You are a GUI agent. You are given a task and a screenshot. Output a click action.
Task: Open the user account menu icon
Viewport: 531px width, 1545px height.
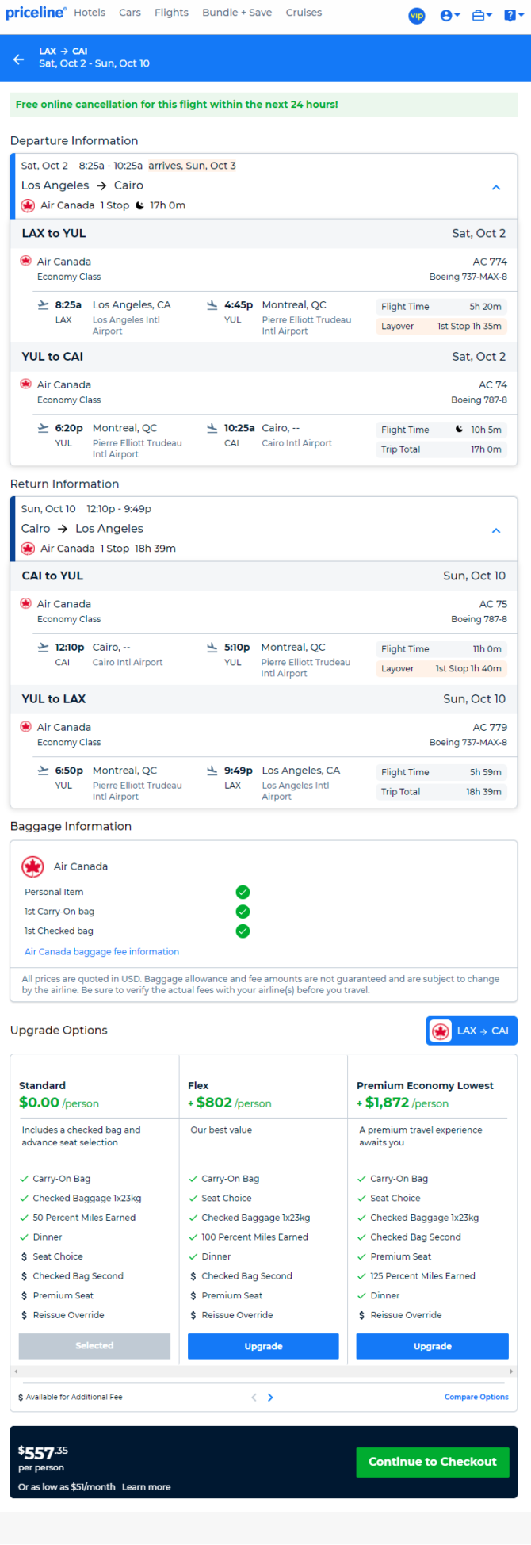pos(450,15)
